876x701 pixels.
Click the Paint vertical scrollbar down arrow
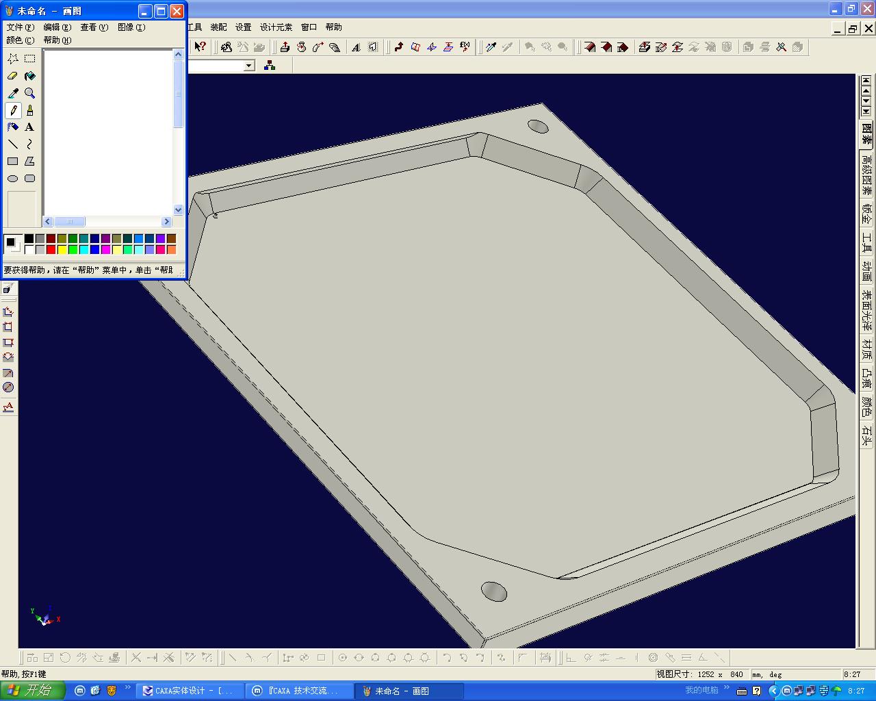pyautogui.click(x=178, y=210)
